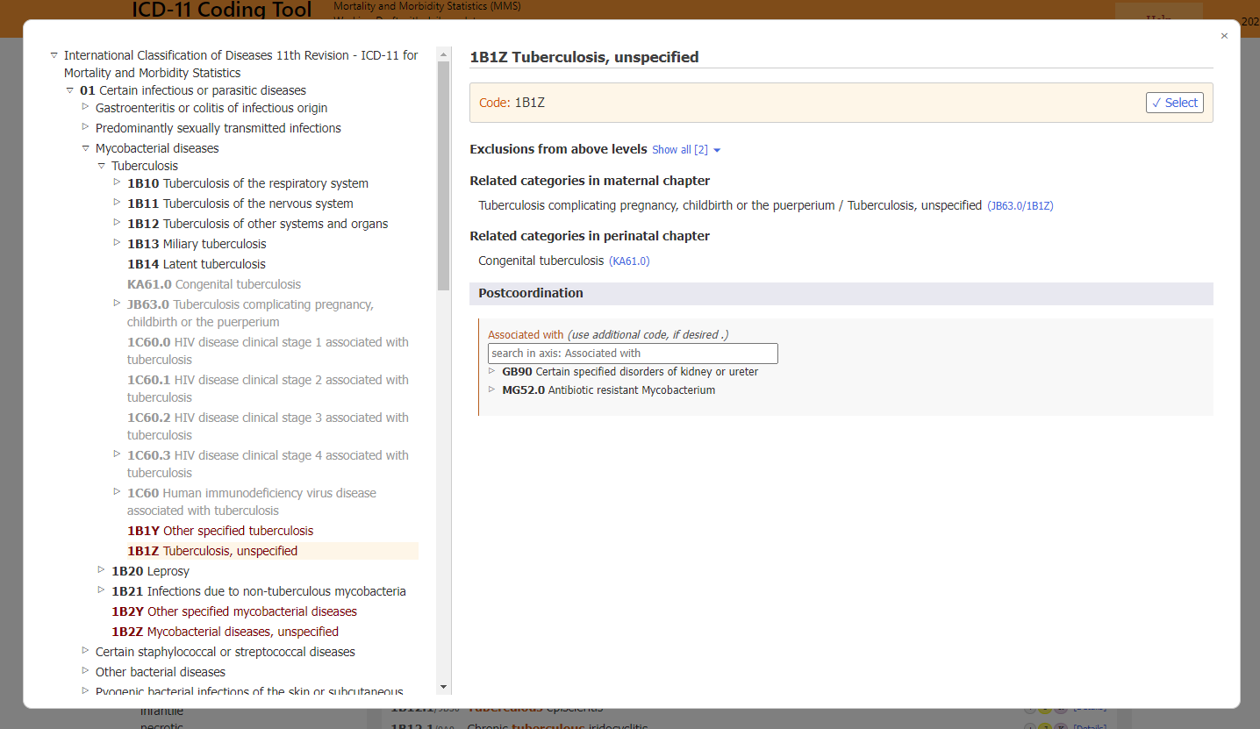This screenshot has height=729, width=1260.
Task: Expand Gastroenteritis or colitis of infectious origin
Action: pos(85,108)
